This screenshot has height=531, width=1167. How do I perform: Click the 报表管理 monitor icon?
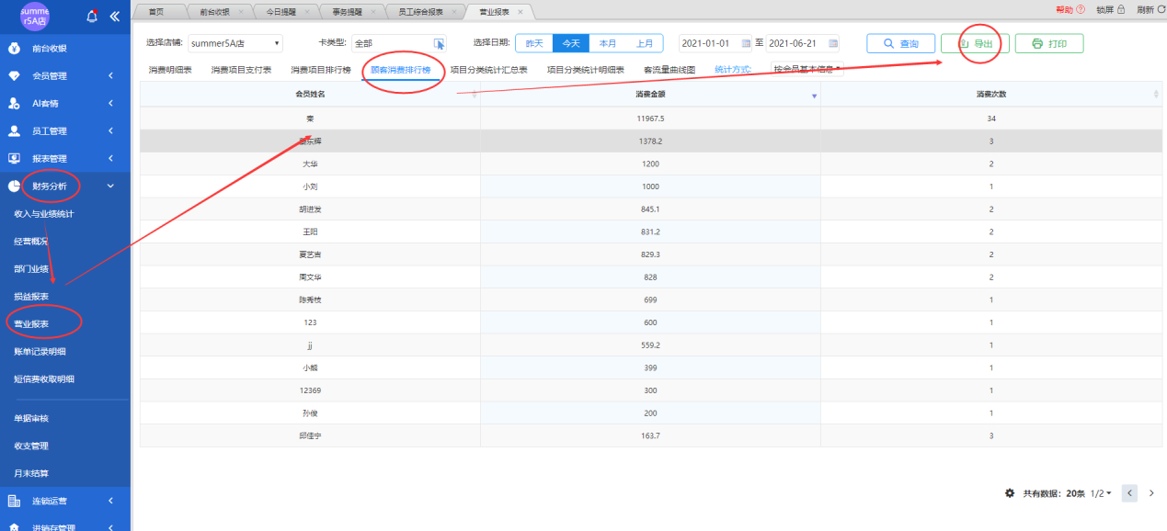[14, 158]
